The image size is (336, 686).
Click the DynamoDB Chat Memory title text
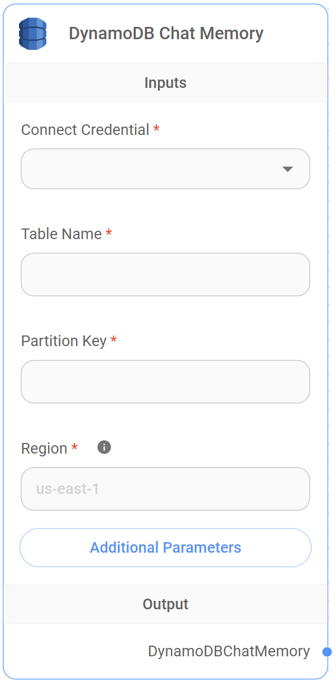pos(165,33)
